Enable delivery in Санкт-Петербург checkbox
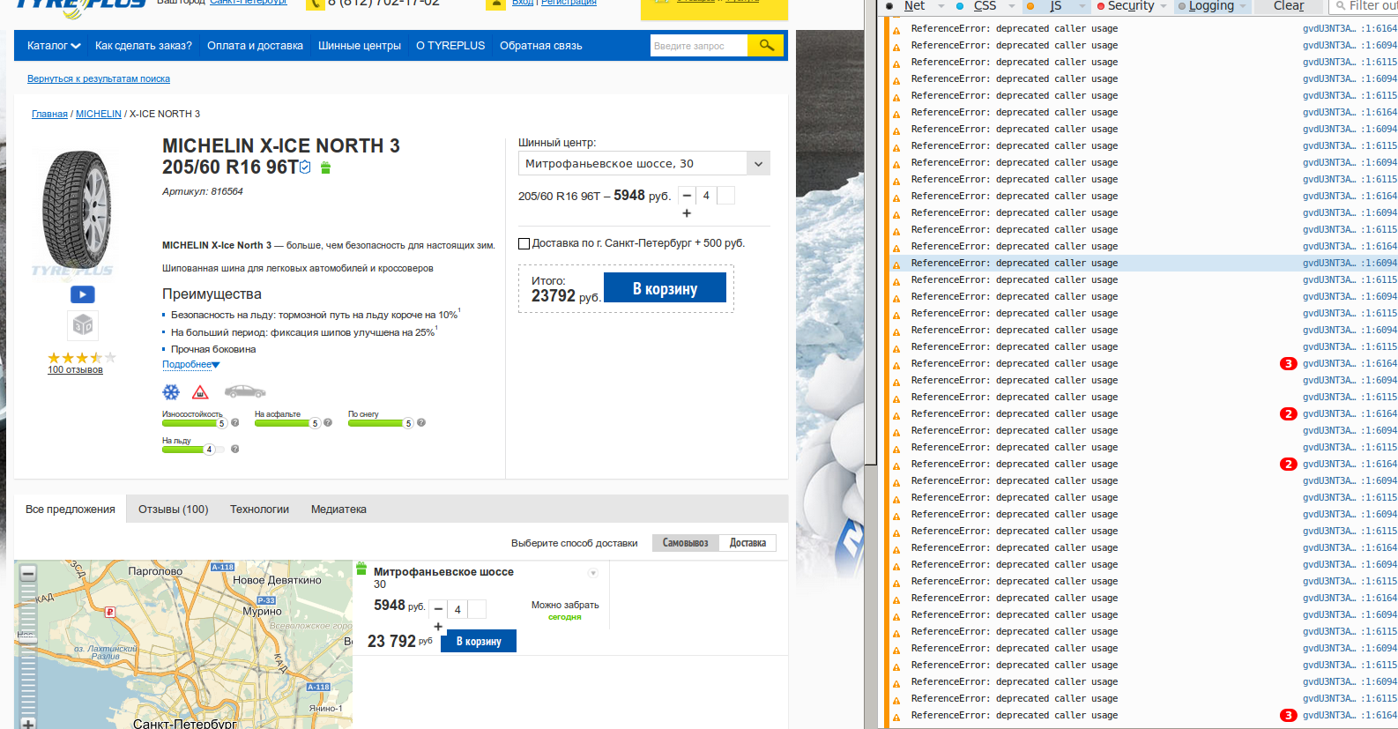 (524, 243)
